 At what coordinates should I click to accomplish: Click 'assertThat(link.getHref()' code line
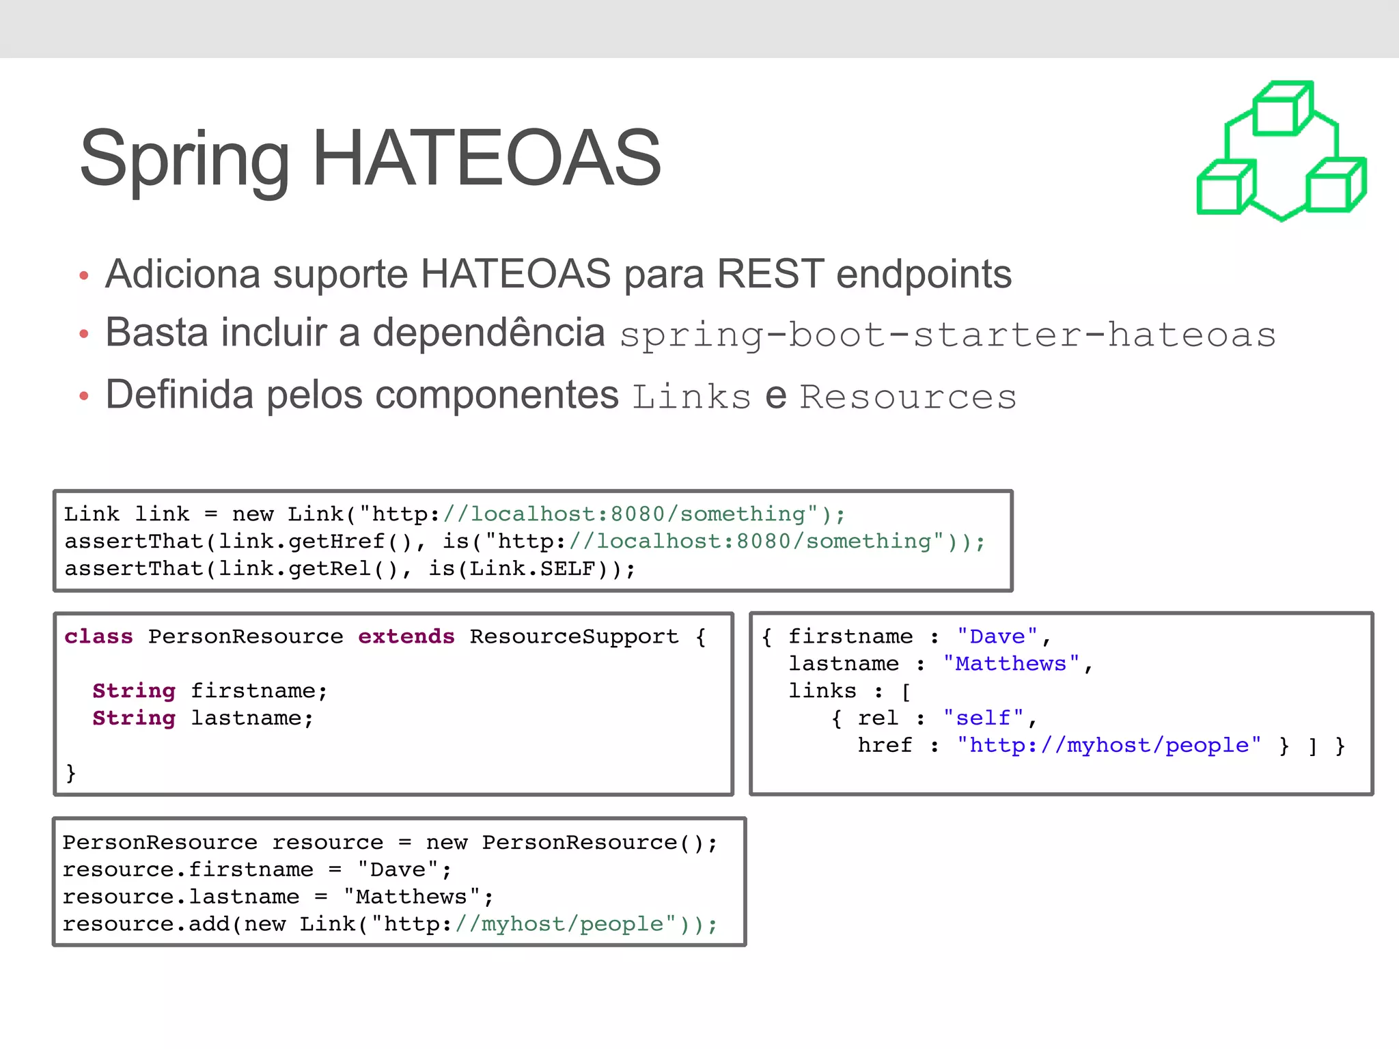click(x=525, y=541)
